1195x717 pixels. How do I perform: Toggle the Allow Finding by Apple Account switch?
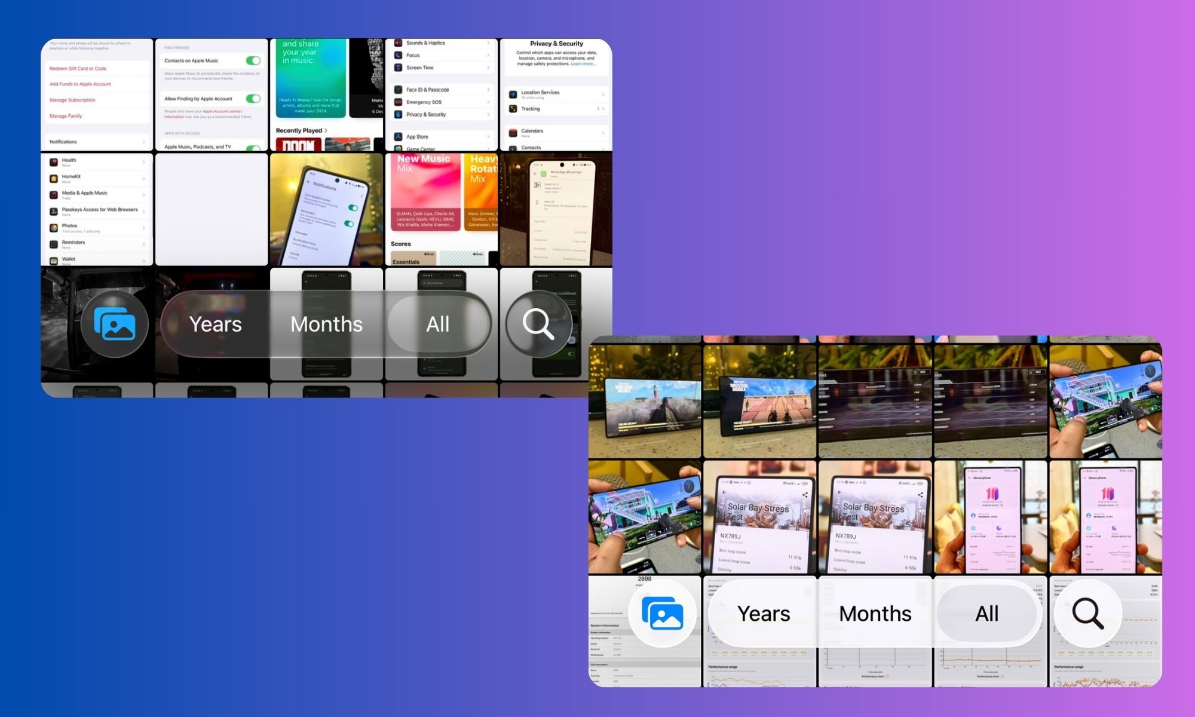tap(253, 99)
